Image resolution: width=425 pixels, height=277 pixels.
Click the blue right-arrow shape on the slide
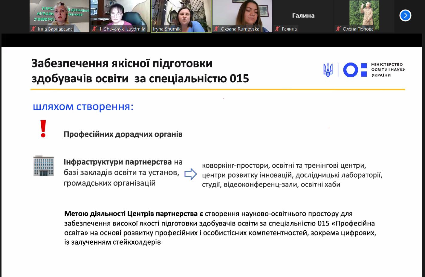click(191, 174)
